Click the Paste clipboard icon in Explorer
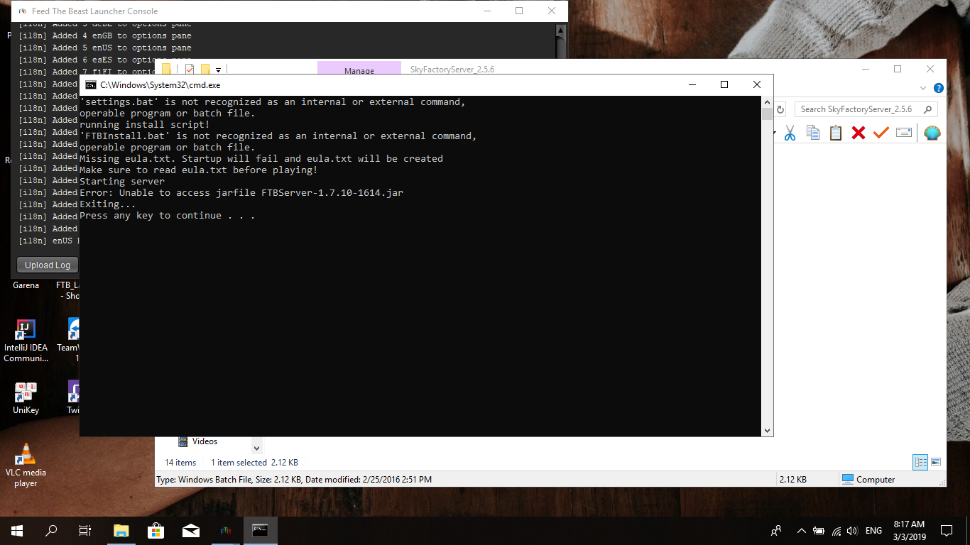Image resolution: width=970 pixels, height=545 pixels. point(836,133)
